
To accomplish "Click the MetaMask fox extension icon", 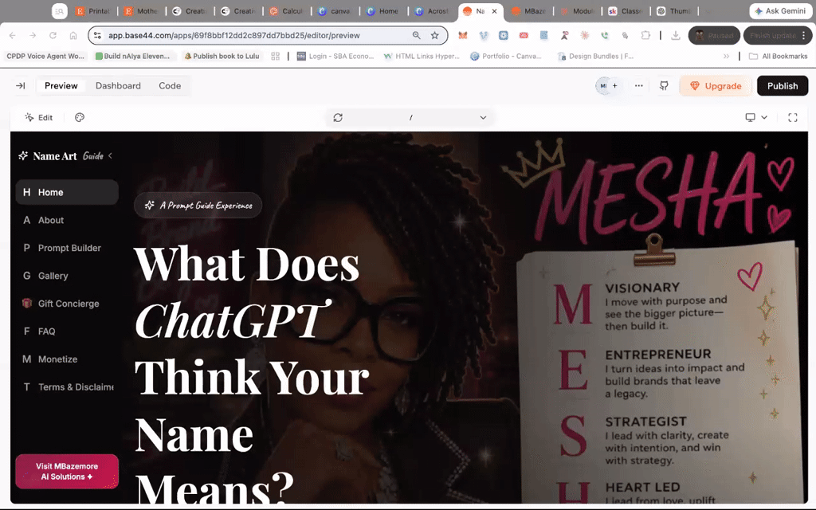I will click(x=463, y=35).
